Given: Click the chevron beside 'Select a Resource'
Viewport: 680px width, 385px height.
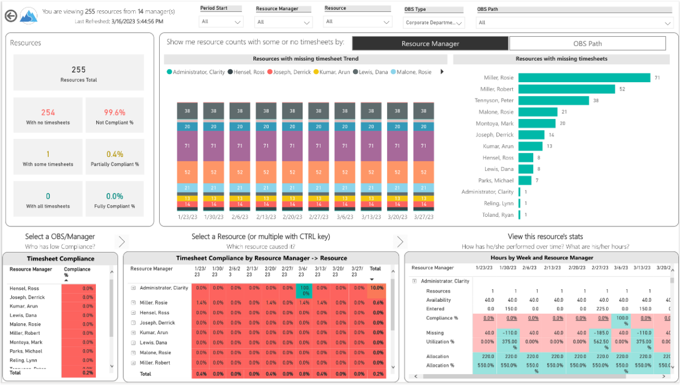Looking at the screenshot, I should pyautogui.click(x=400, y=241).
